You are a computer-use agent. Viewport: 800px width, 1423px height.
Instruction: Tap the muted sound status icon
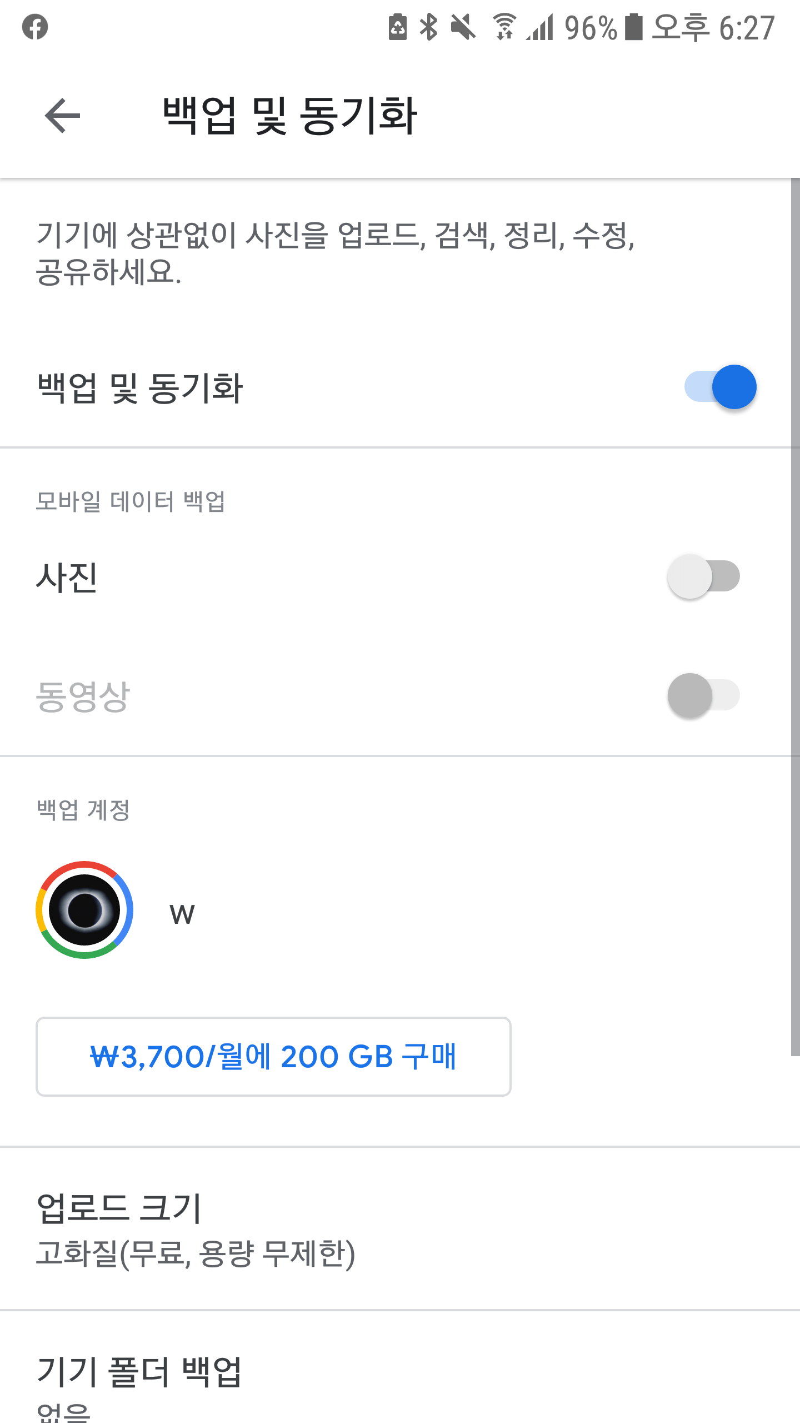coord(463,27)
